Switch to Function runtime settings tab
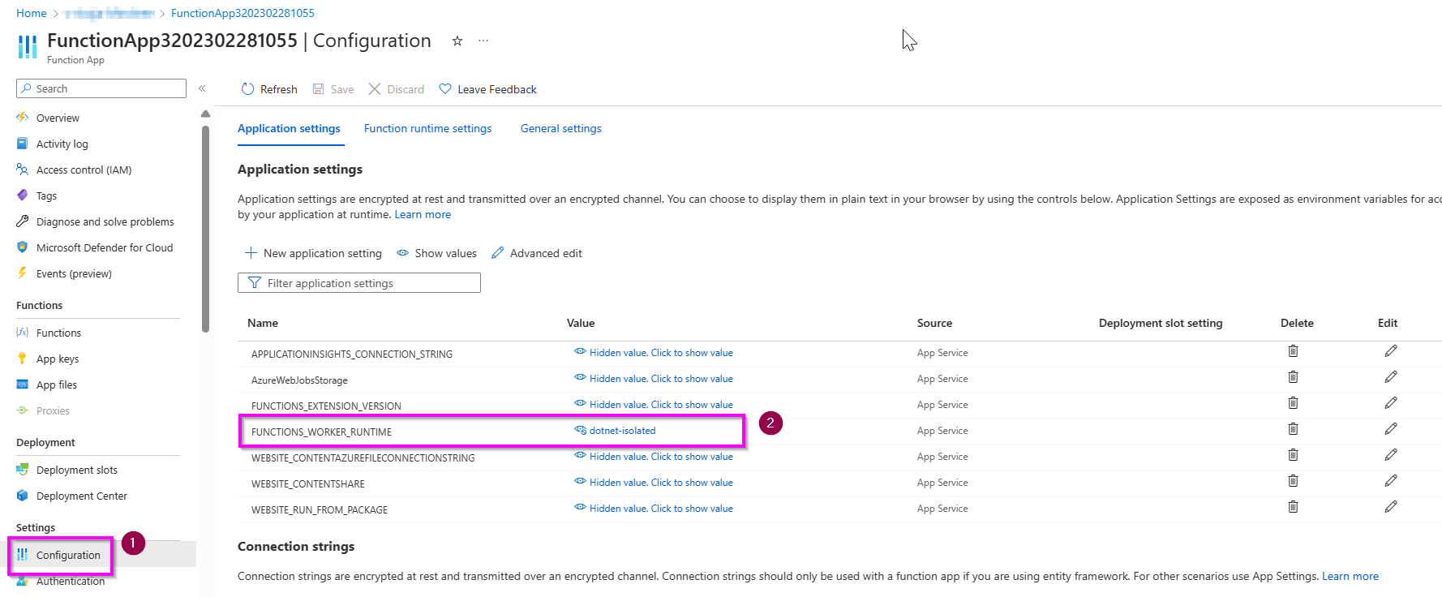 (x=427, y=128)
